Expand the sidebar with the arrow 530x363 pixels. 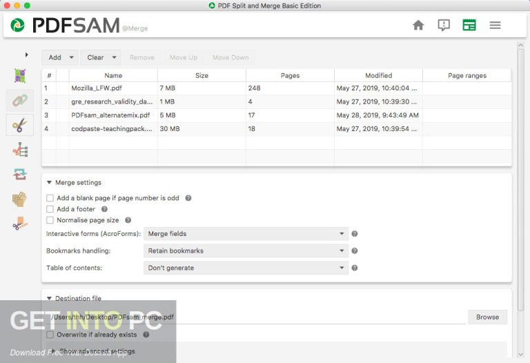tap(26, 55)
